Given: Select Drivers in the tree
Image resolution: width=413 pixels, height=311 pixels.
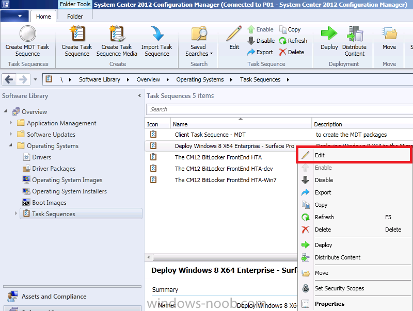Looking at the screenshot, I should tap(42, 157).
